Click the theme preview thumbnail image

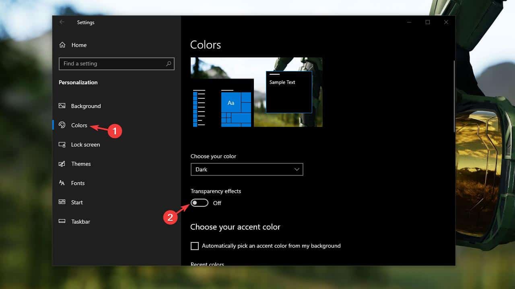tap(256, 92)
